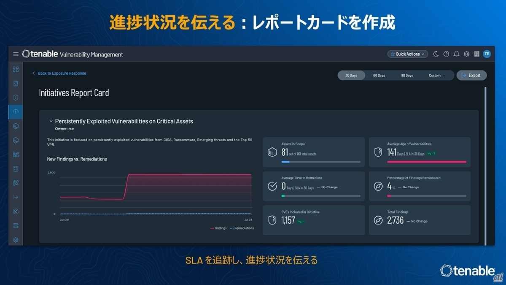Open the checklist sidebar icon
This screenshot has width=506, height=285.
click(x=16, y=168)
